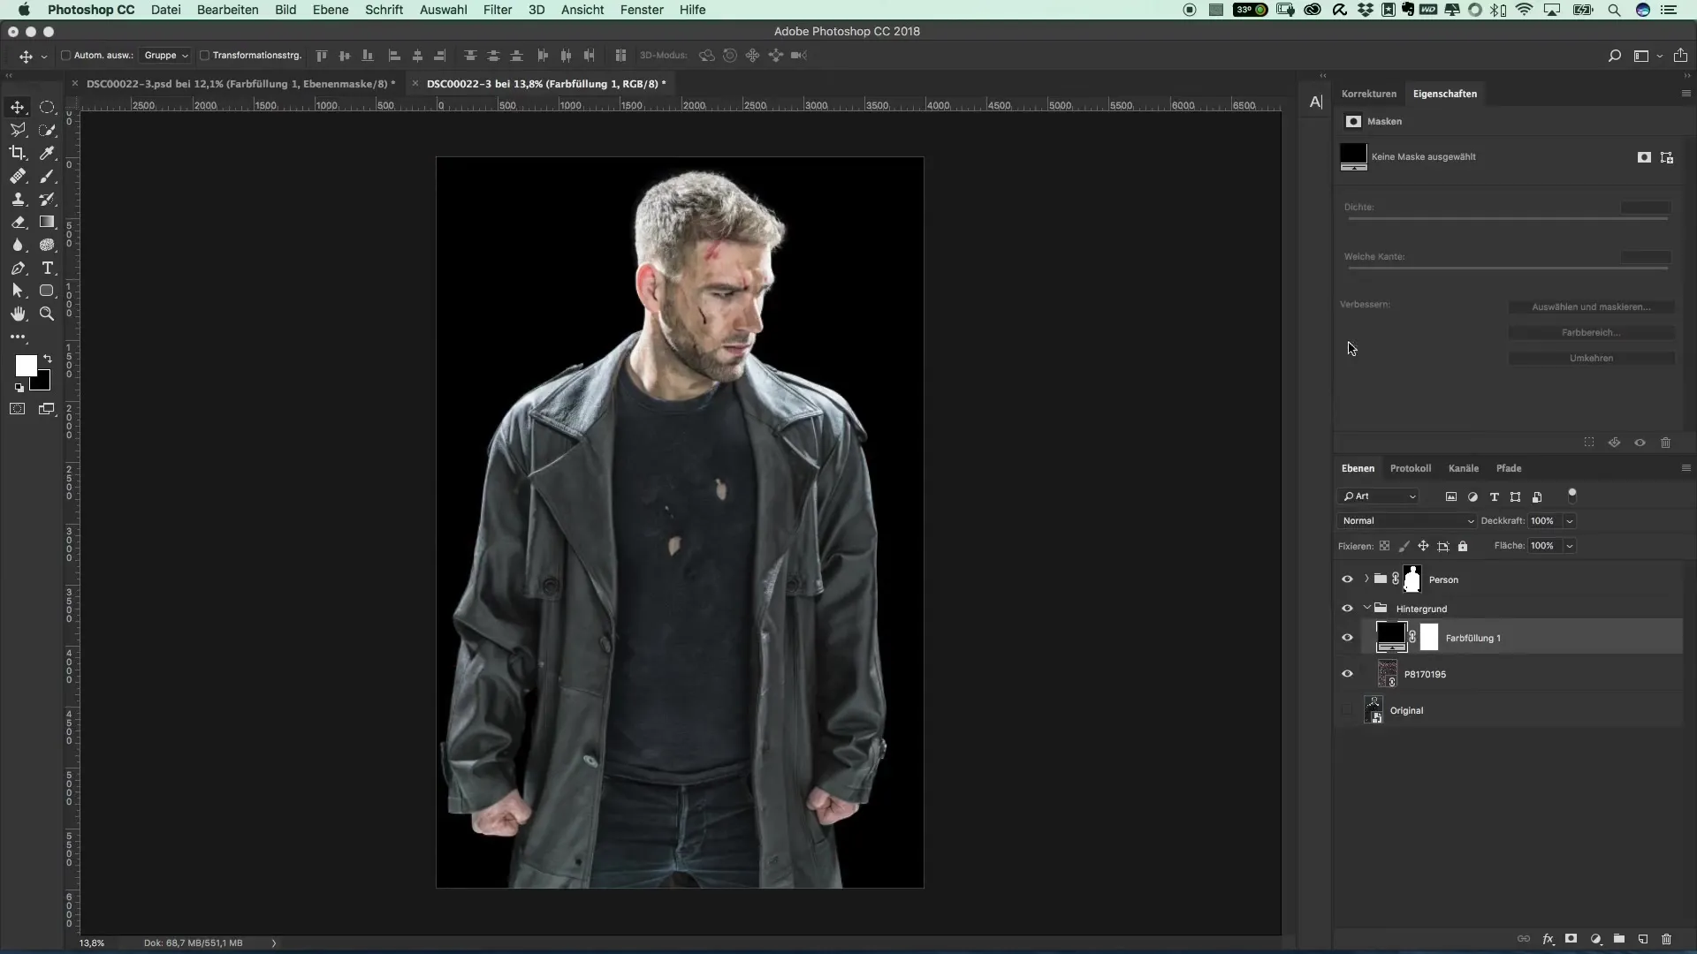This screenshot has height=954, width=1697.
Task: Swap foreground and background colors
Action: [48, 359]
